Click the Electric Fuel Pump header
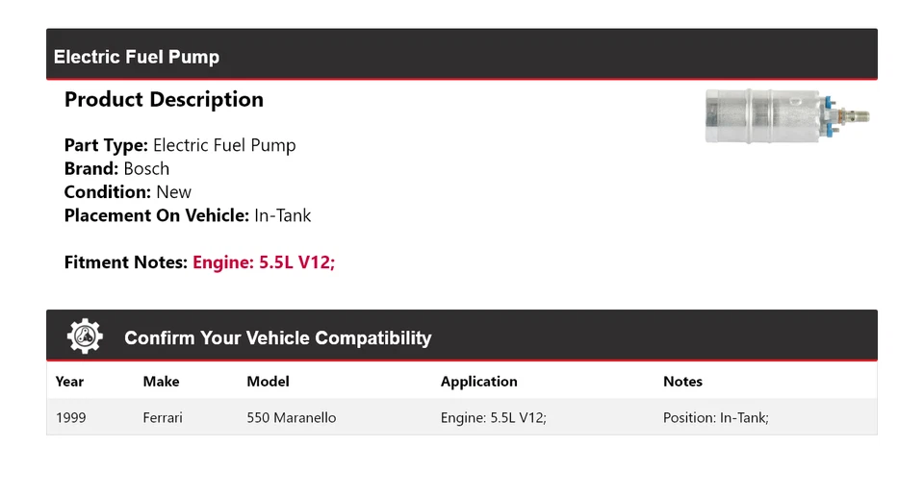924x497 pixels. [x=137, y=57]
